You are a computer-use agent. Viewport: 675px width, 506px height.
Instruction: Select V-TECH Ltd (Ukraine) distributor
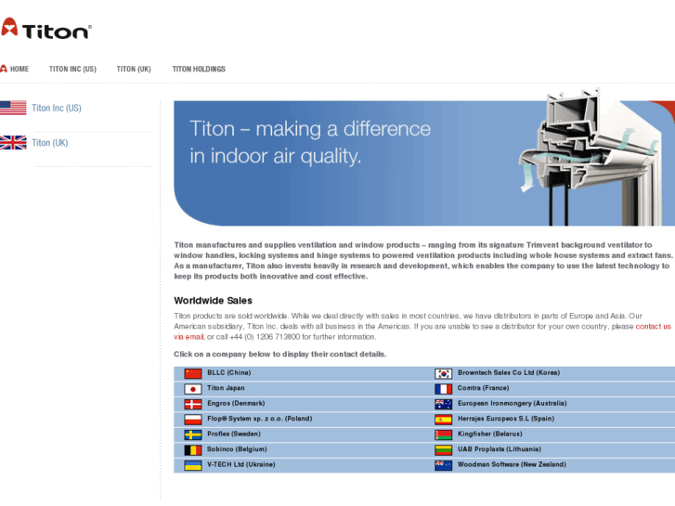coord(241,464)
